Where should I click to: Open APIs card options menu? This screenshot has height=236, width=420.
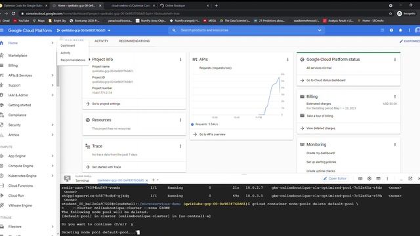coord(287,60)
